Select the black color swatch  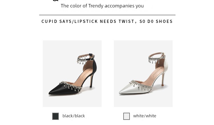55,116
